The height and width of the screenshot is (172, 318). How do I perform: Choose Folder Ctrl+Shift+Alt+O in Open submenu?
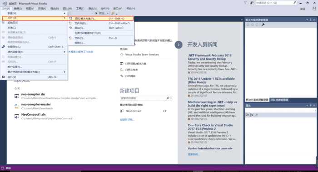101,23
